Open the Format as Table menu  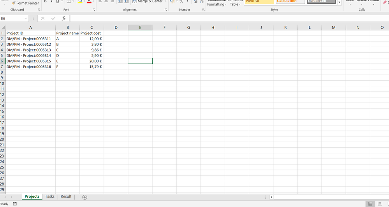pyautogui.click(x=236, y=3)
